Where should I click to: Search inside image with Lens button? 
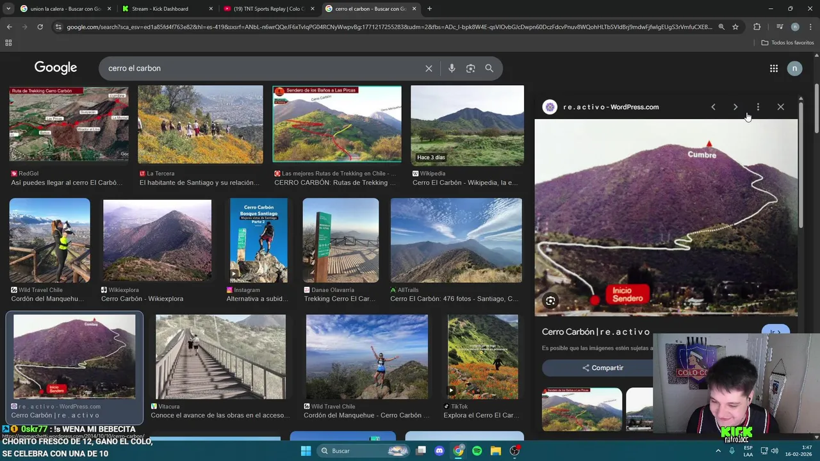pyautogui.click(x=550, y=301)
